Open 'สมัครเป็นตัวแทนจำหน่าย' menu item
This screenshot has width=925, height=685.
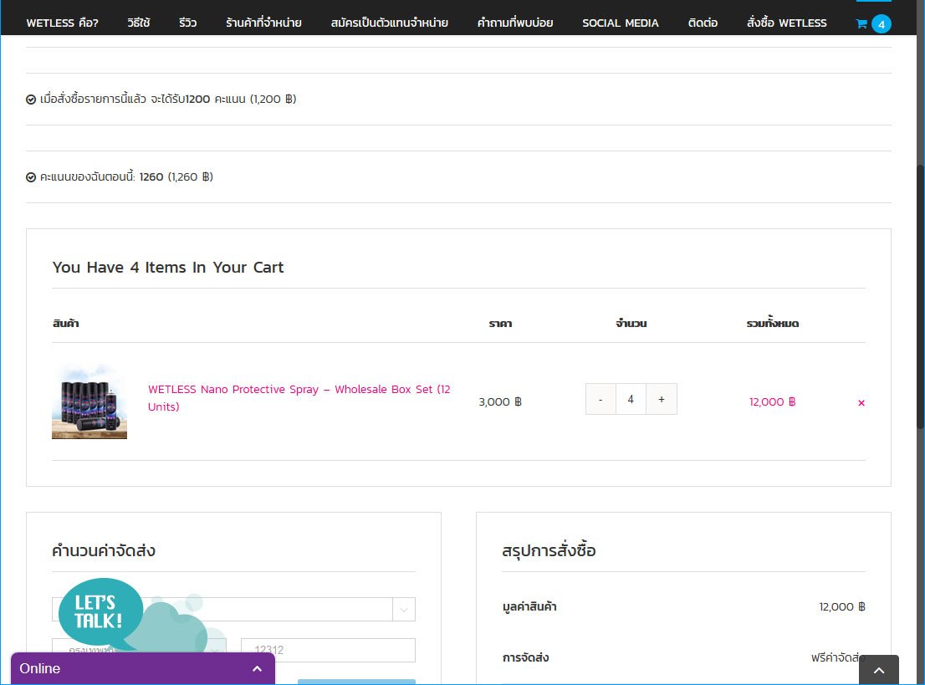(x=390, y=23)
